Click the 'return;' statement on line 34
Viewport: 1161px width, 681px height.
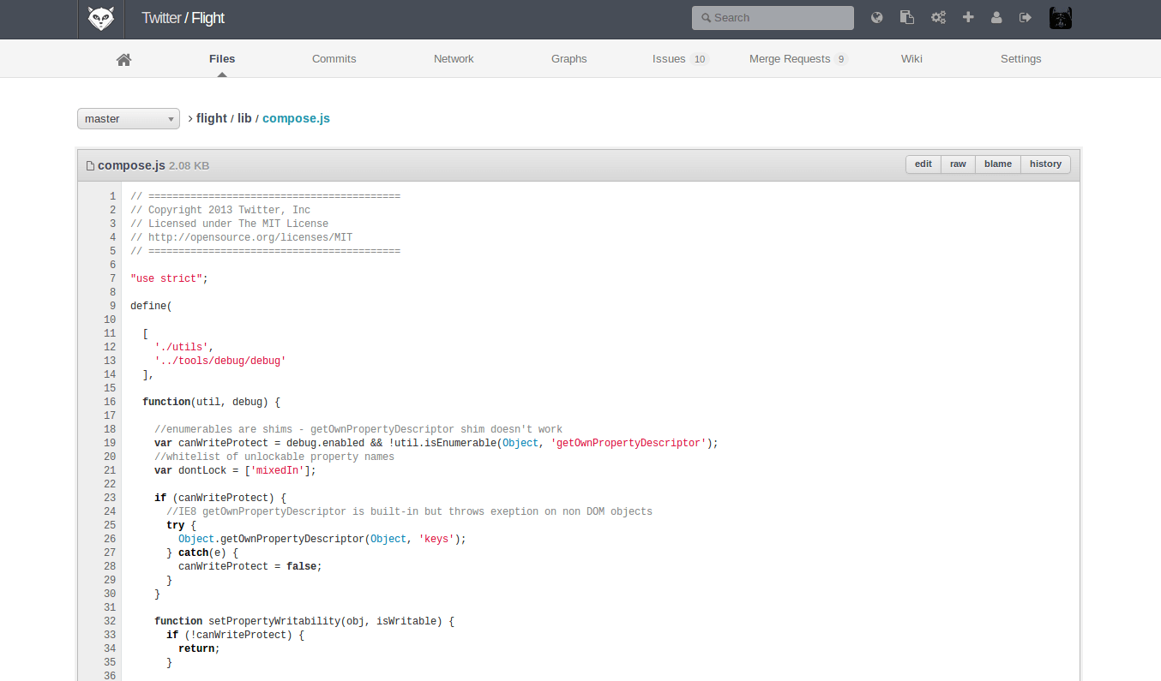point(199,648)
